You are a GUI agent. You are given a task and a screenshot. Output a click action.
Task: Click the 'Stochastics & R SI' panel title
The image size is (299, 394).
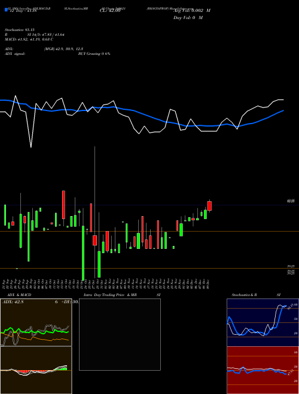click(256, 295)
